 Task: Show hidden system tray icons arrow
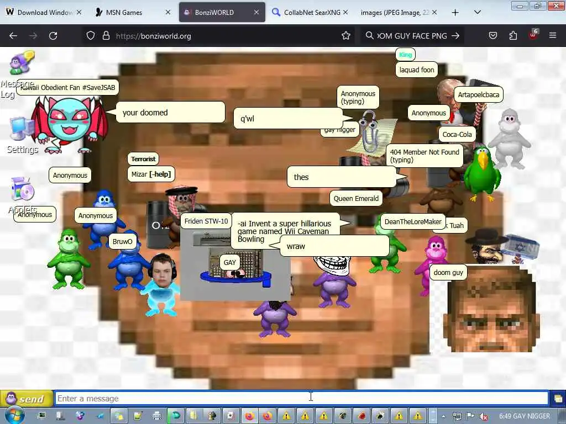tap(444, 416)
